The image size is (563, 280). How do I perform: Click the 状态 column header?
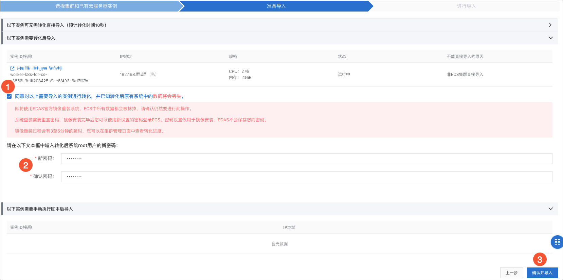[342, 57]
